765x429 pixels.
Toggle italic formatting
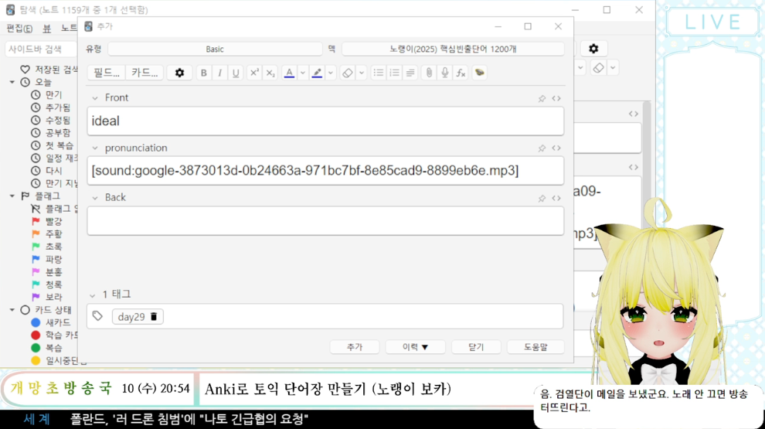[219, 73]
